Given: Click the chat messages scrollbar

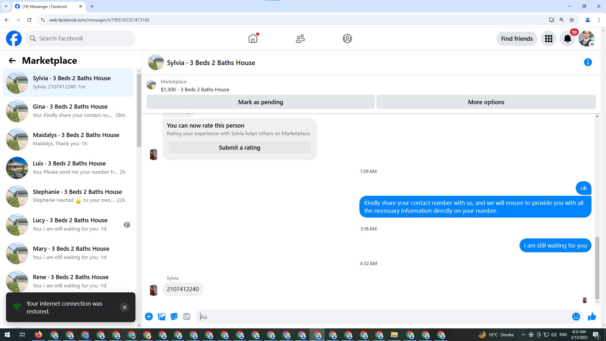Looking at the screenshot, I should [597, 268].
